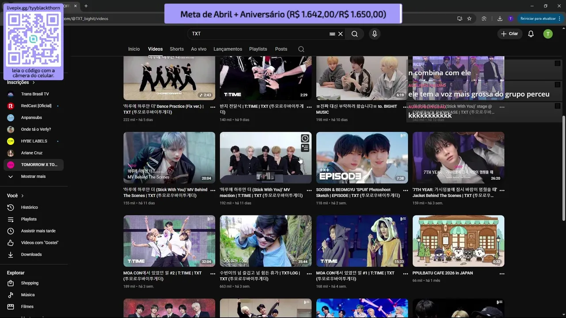This screenshot has width=566, height=318.
Task: Switch to Shorts tab
Action: tap(176, 49)
